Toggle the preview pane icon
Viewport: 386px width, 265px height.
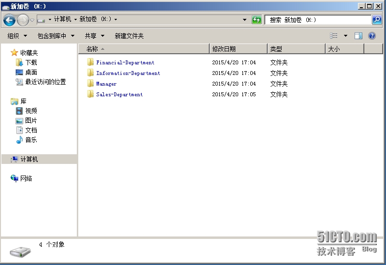[358, 36]
